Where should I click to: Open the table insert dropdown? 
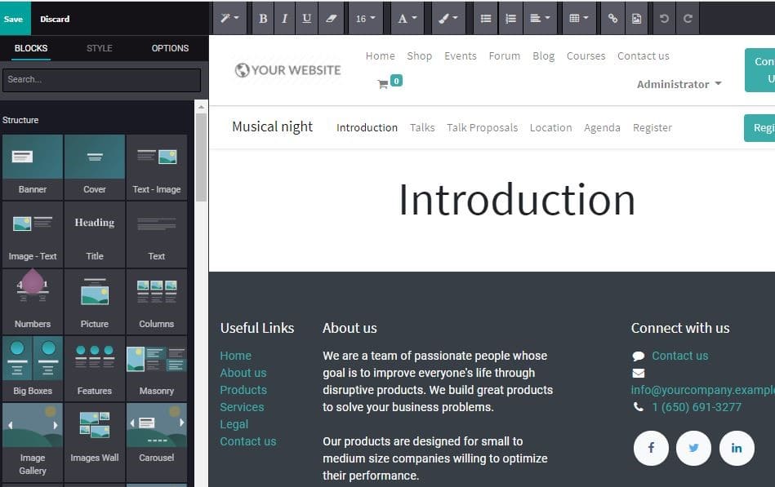click(579, 19)
